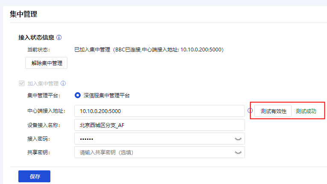
Task: Click the 测试有效性 button
Action: click(x=273, y=111)
